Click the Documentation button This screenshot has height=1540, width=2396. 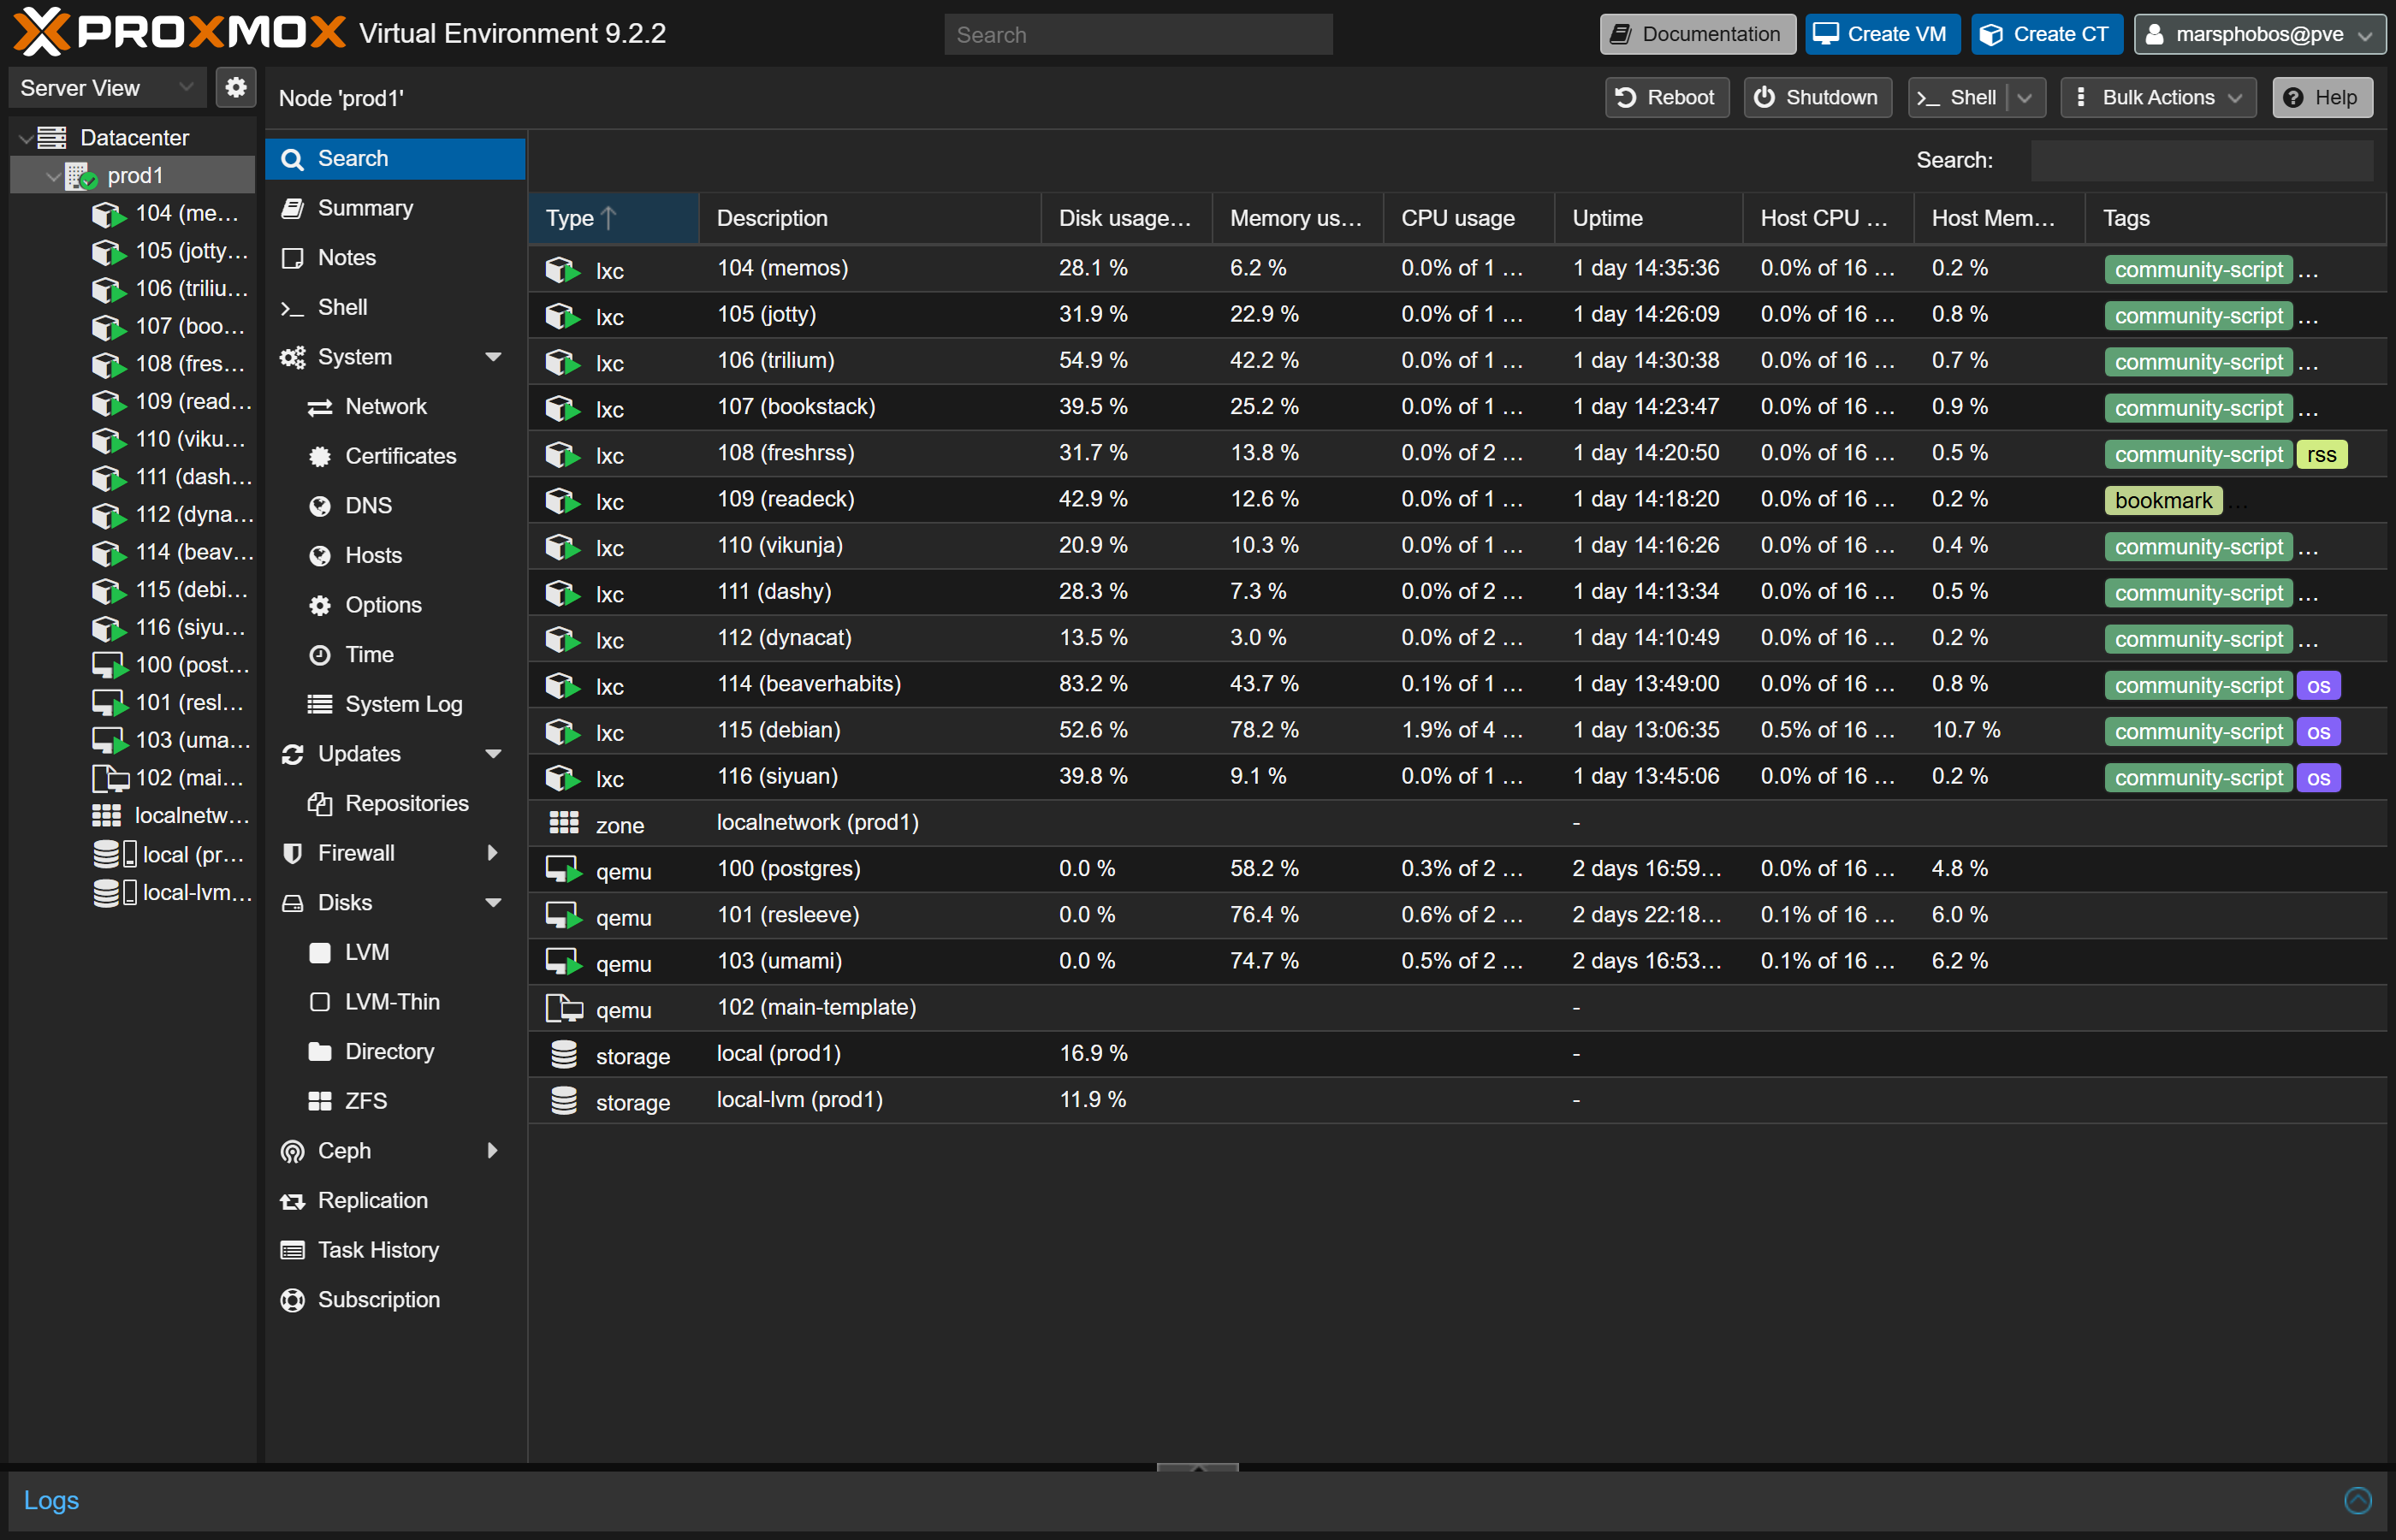1697,34
